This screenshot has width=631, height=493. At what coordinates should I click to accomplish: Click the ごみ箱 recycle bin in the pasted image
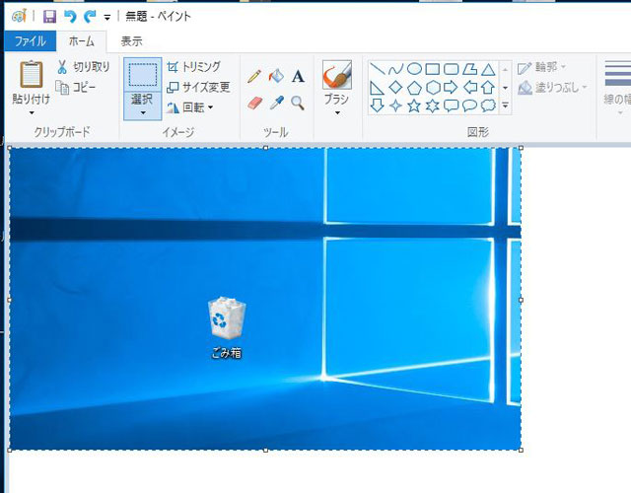click(x=227, y=327)
